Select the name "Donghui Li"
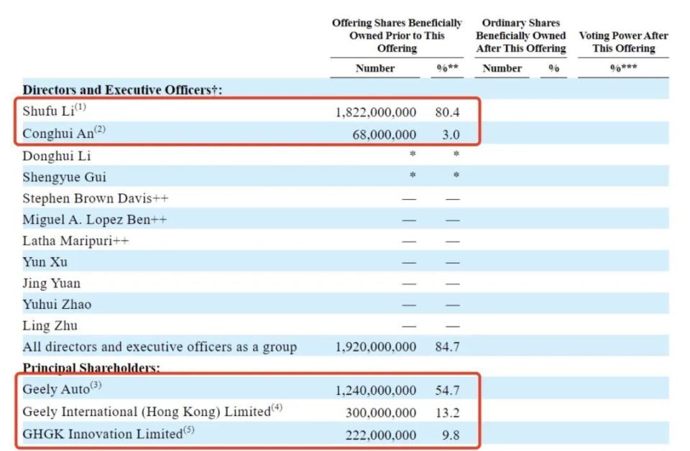Screen dimensions: 690x451 pos(57,156)
